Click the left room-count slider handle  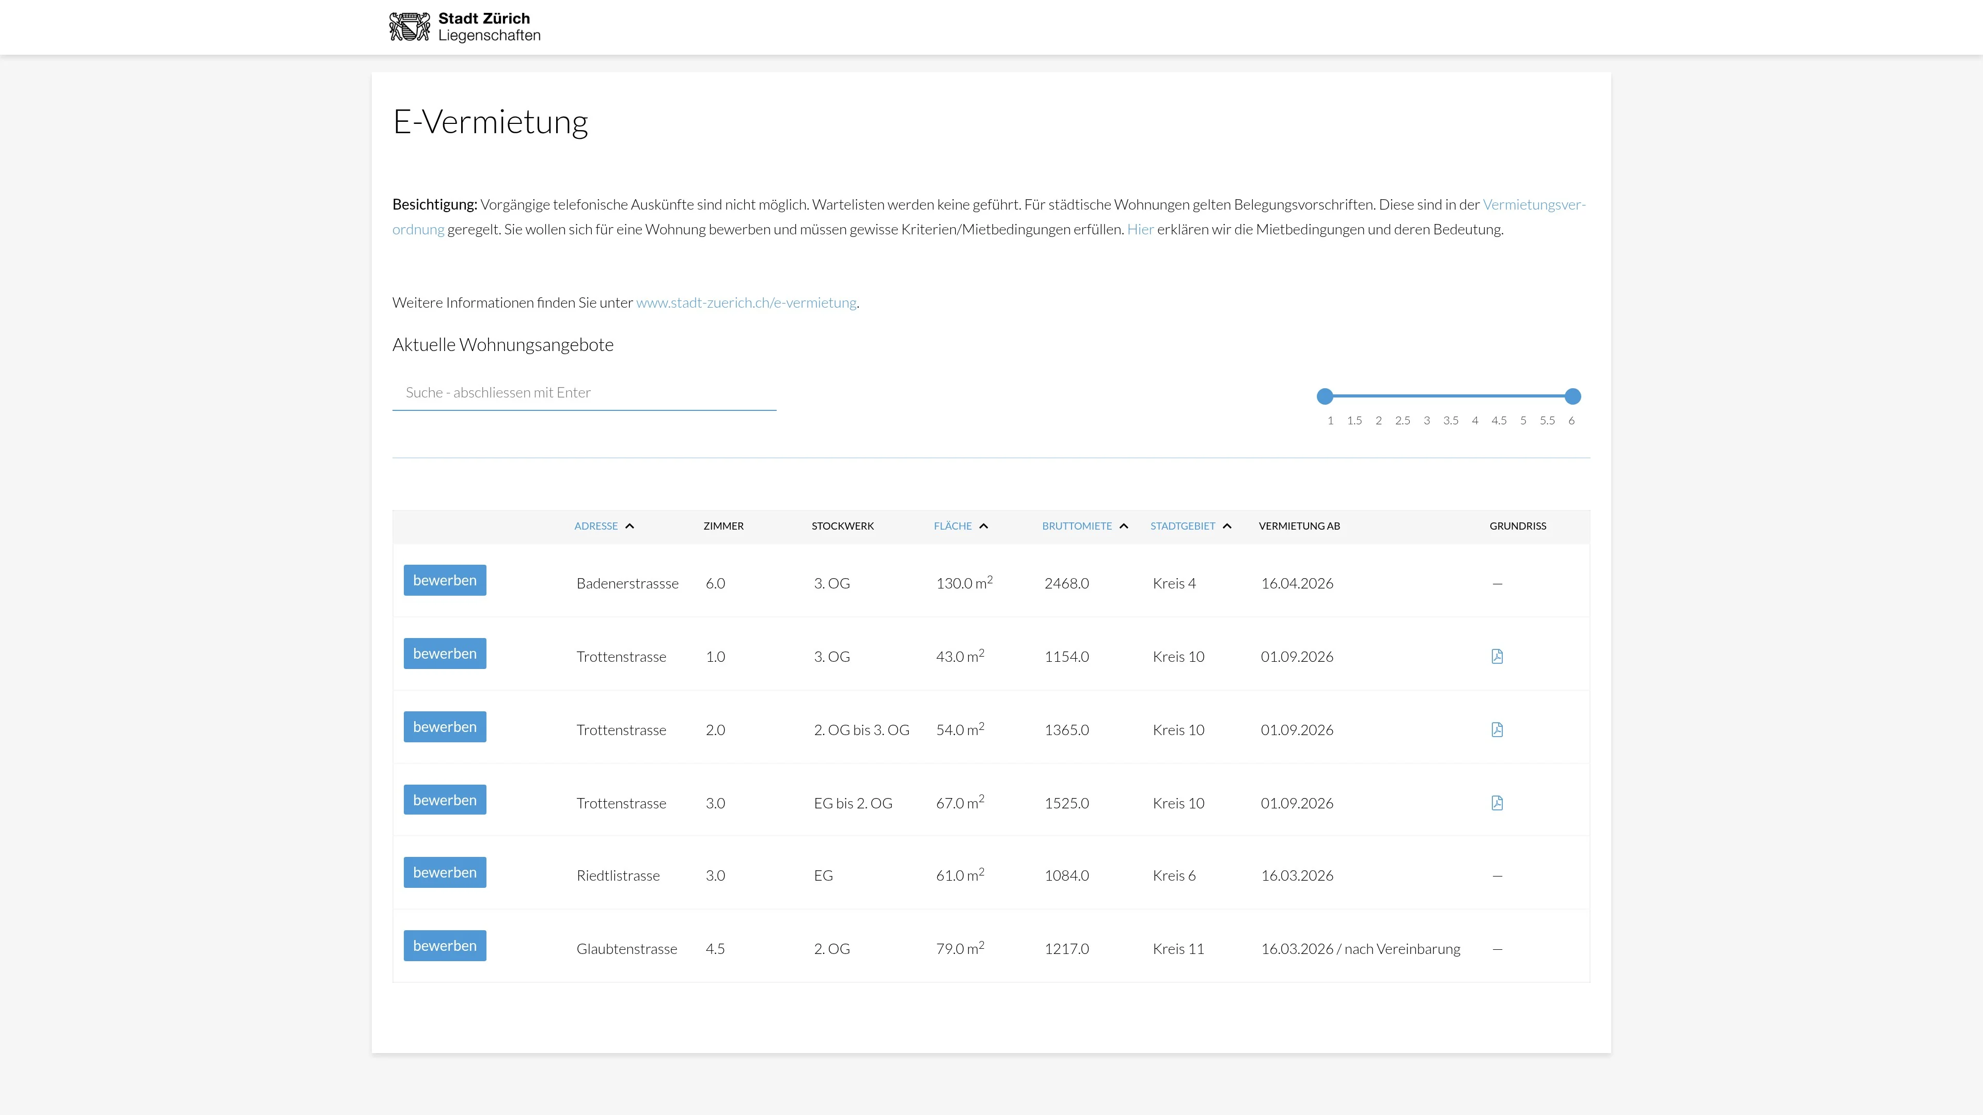coord(1325,396)
